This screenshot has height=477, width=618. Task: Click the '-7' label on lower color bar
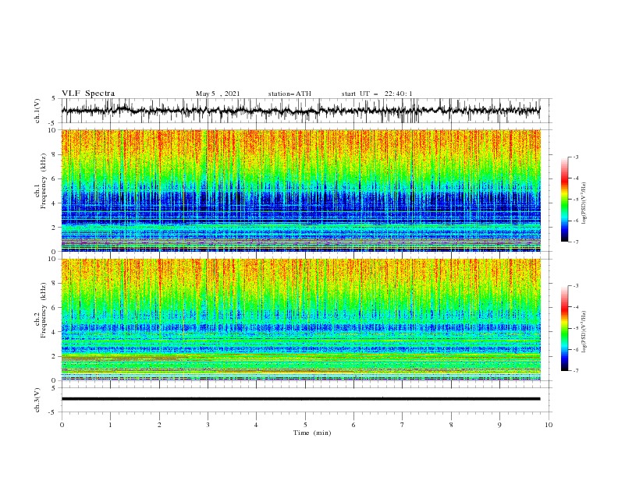(576, 370)
